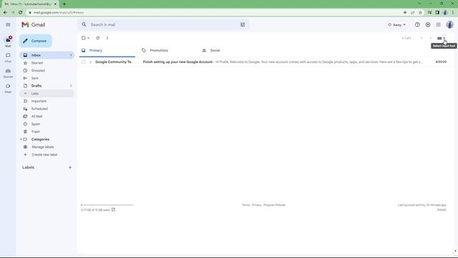The width and height of the screenshot is (458, 258).
Task: Open a new browser tab
Action: [64, 4]
